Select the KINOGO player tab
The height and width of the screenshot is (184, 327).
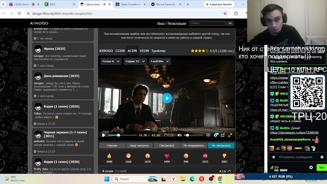[x=106, y=51]
